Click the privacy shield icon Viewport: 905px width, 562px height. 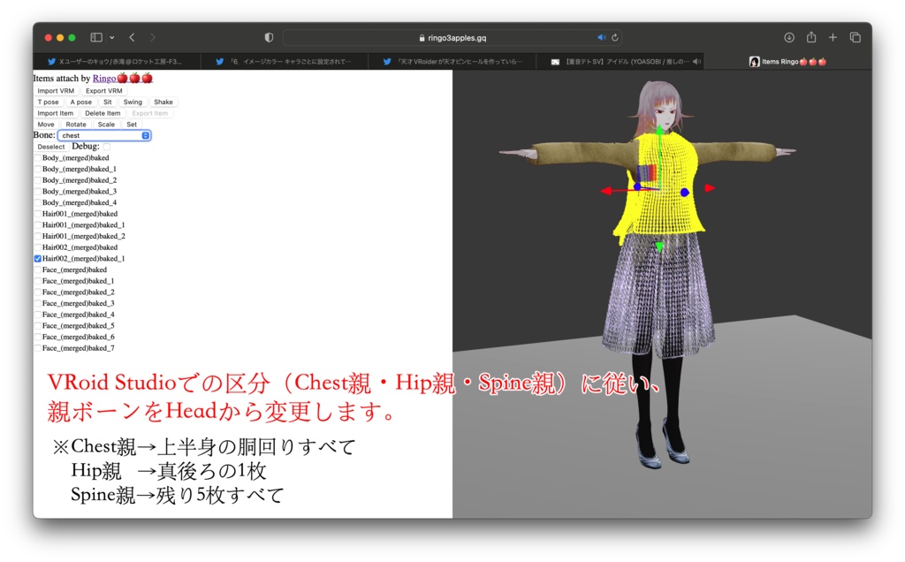[x=268, y=37]
